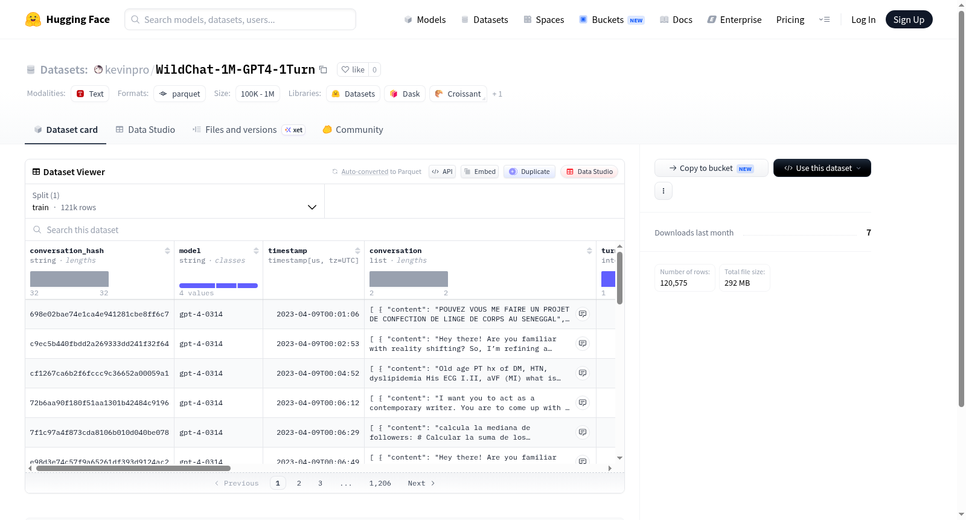Switch to the Data Studio tab
This screenshot has width=966, height=520.
pos(146,129)
